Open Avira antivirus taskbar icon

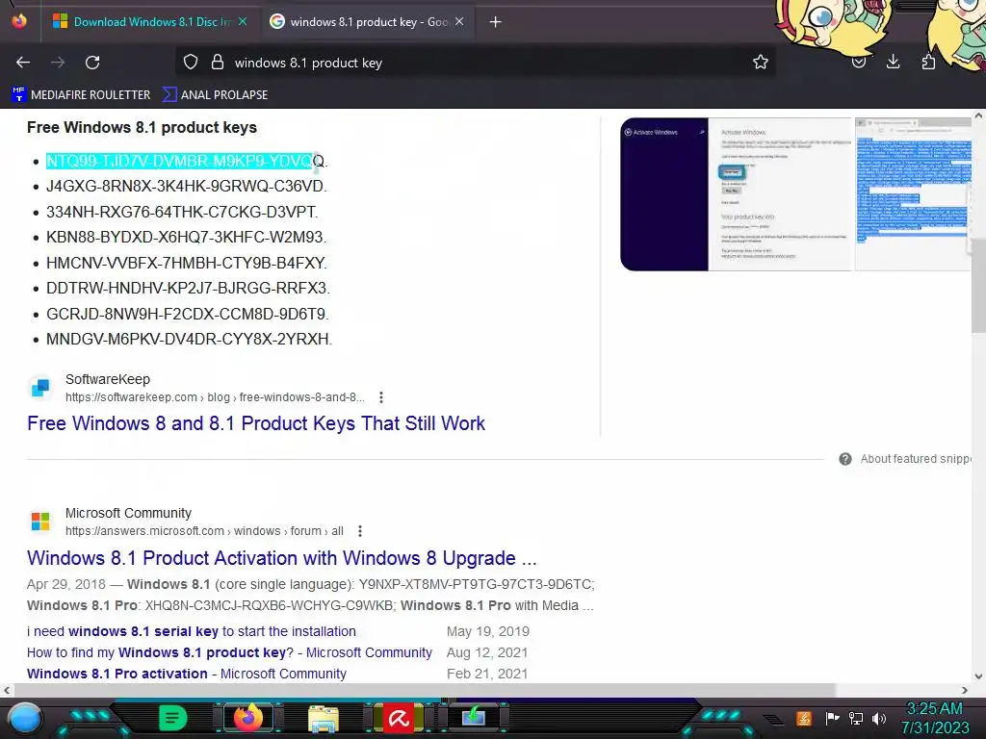(399, 718)
